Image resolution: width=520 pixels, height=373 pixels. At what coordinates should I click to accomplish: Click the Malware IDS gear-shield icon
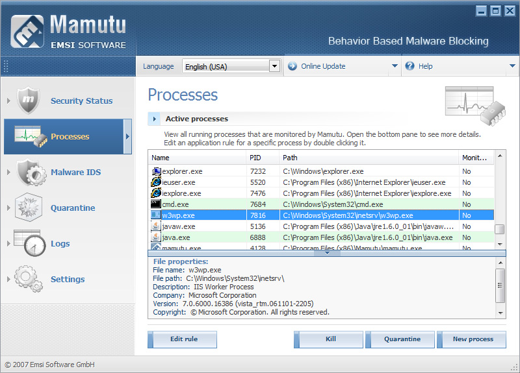click(31, 173)
